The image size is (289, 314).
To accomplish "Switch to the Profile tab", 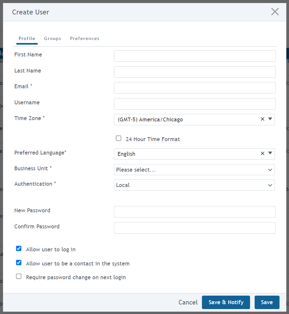I will click(27, 38).
